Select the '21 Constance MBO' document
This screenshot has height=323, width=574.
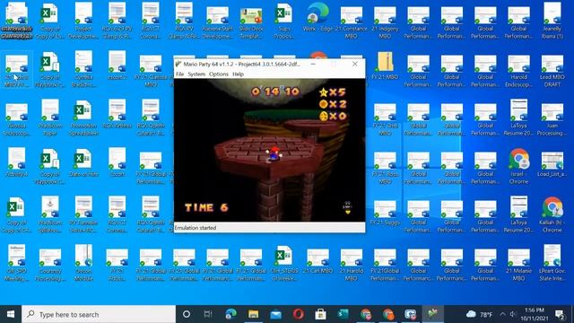351,22
